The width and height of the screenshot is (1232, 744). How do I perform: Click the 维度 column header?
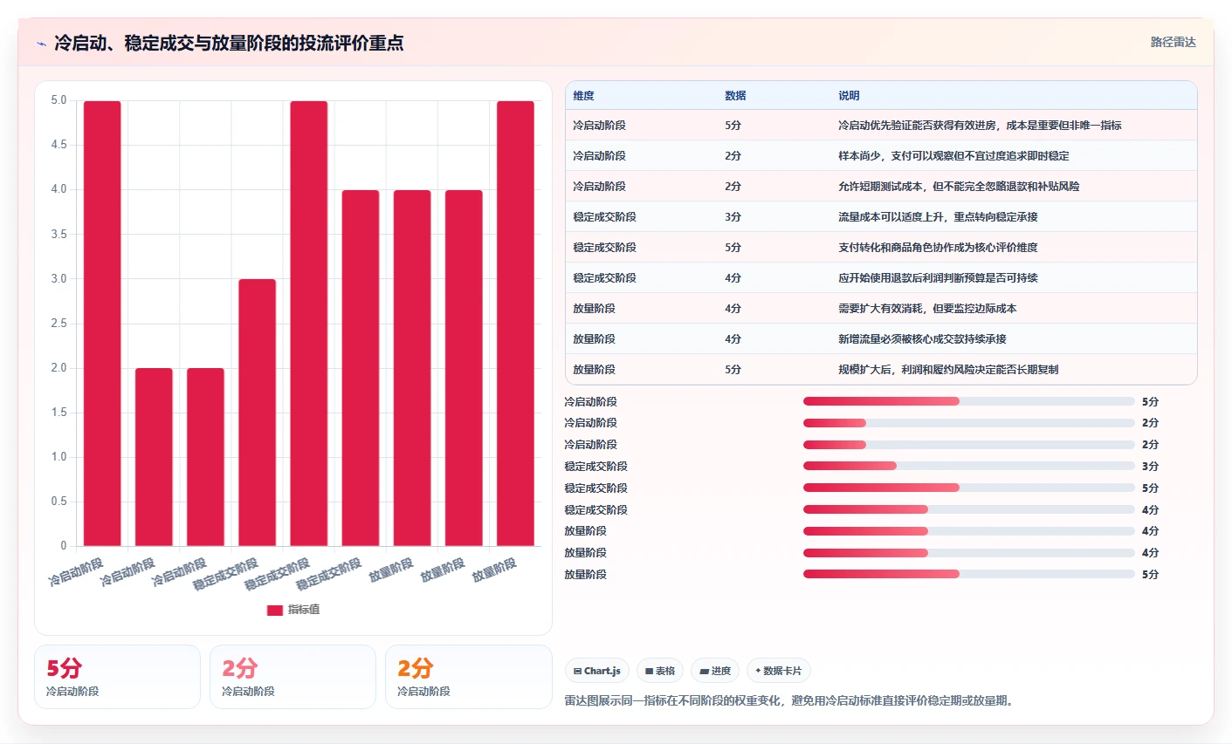point(584,96)
